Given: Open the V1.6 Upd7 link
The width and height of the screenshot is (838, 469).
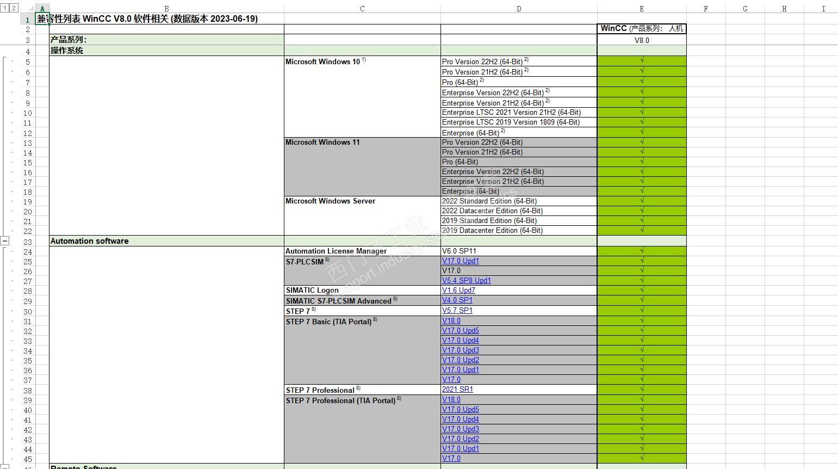Looking at the screenshot, I should coord(458,291).
